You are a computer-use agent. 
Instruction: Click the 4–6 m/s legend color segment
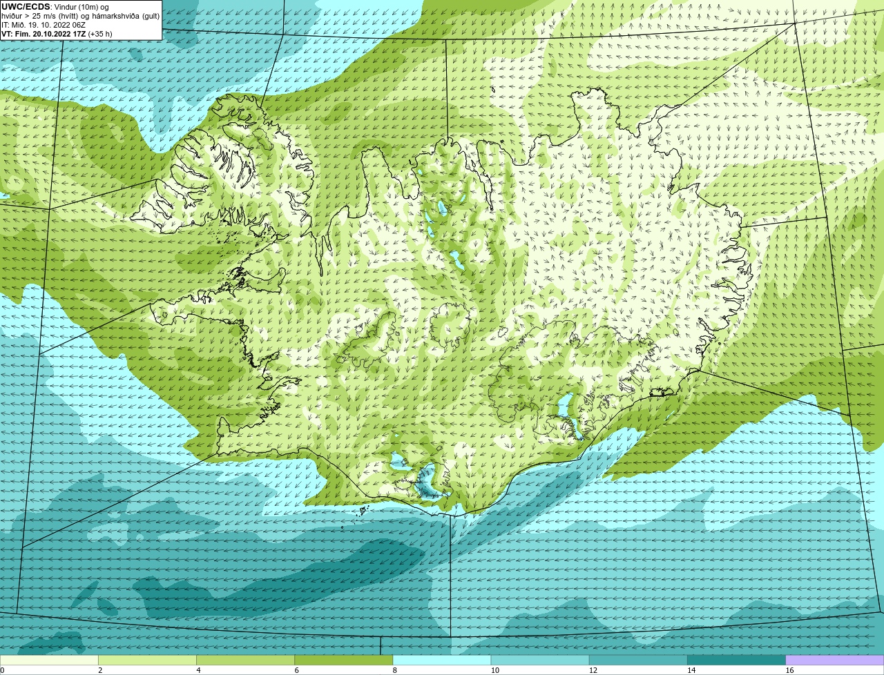(245, 660)
